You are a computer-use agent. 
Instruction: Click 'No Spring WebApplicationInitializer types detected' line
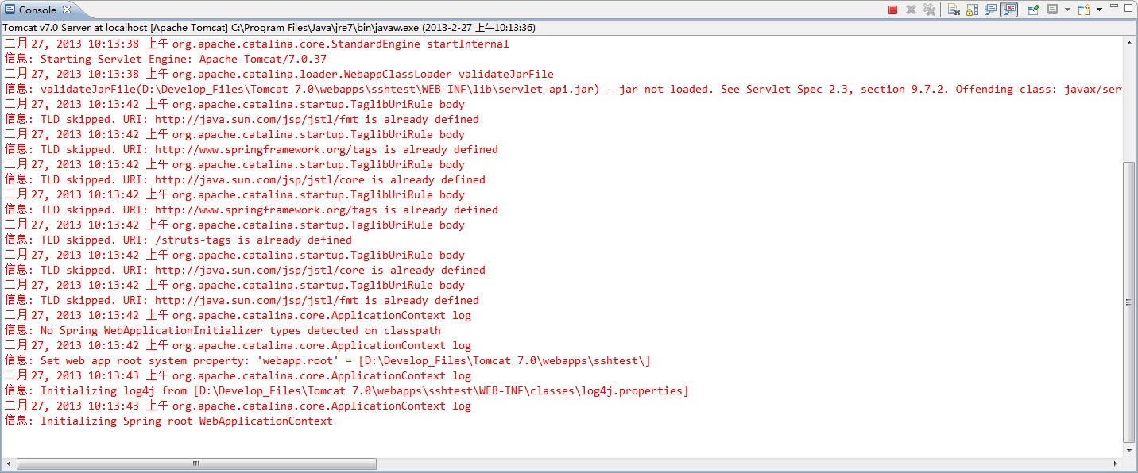(223, 330)
